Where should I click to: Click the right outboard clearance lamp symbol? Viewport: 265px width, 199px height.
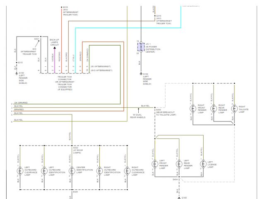[126, 171]
